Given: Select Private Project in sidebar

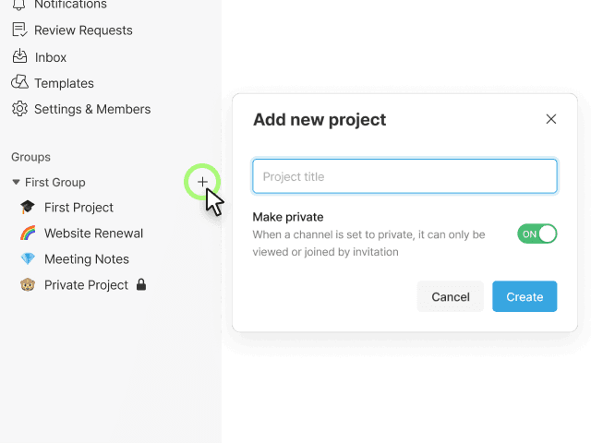Looking at the screenshot, I should click(x=86, y=285).
